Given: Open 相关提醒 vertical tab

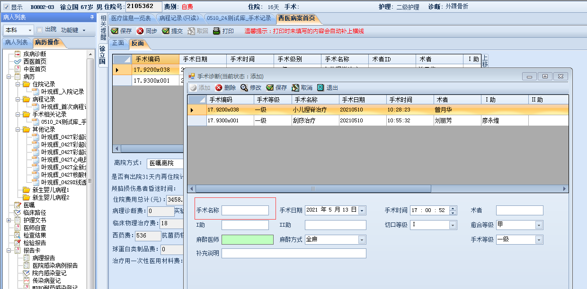Looking at the screenshot, I should click(x=103, y=28).
